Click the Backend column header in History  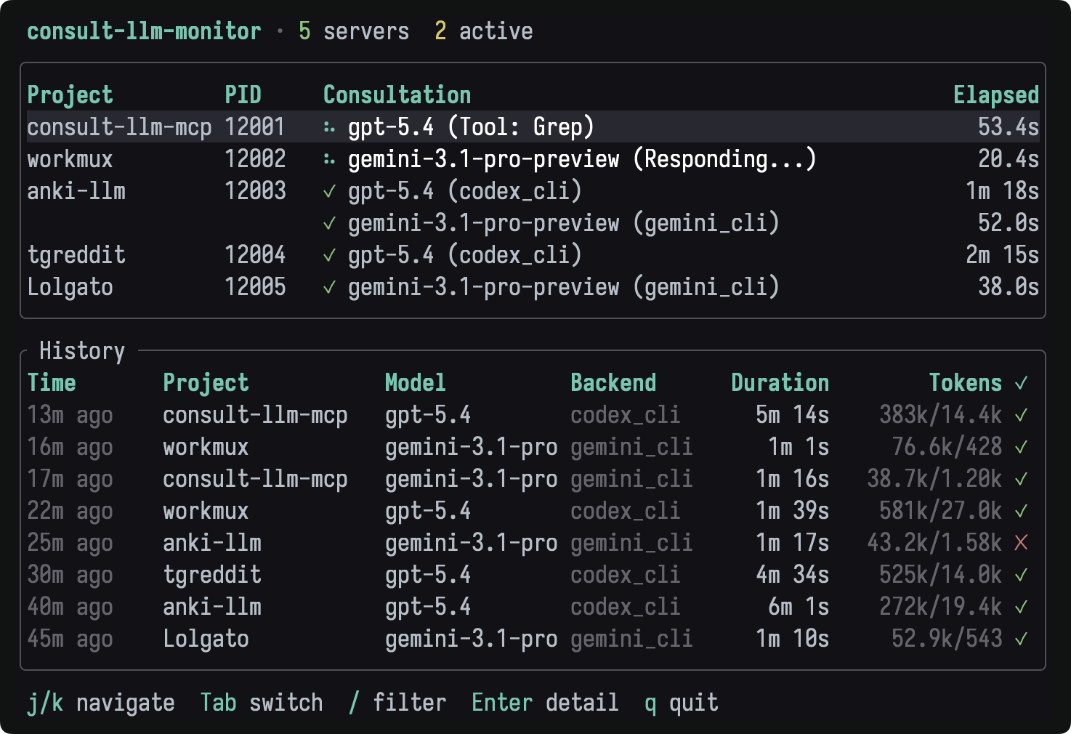tap(613, 383)
